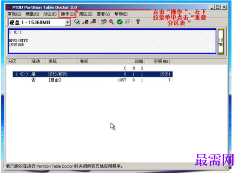
Task: Click the 分区 column header
Action: [17, 62]
